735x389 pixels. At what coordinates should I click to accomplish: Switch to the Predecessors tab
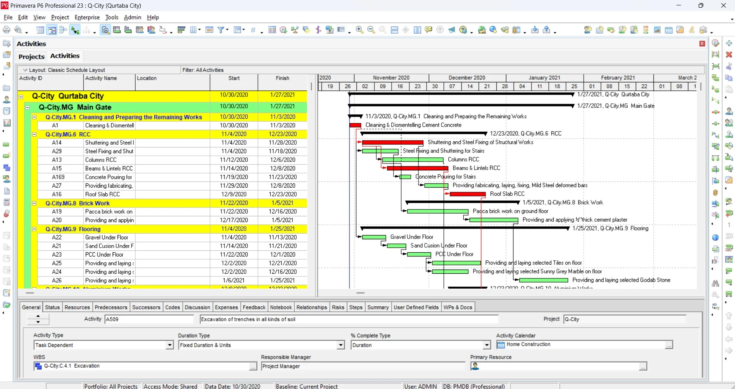pos(111,307)
